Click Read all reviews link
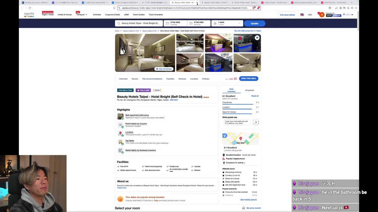Screen dimensions: 378x212 tap(255, 96)
